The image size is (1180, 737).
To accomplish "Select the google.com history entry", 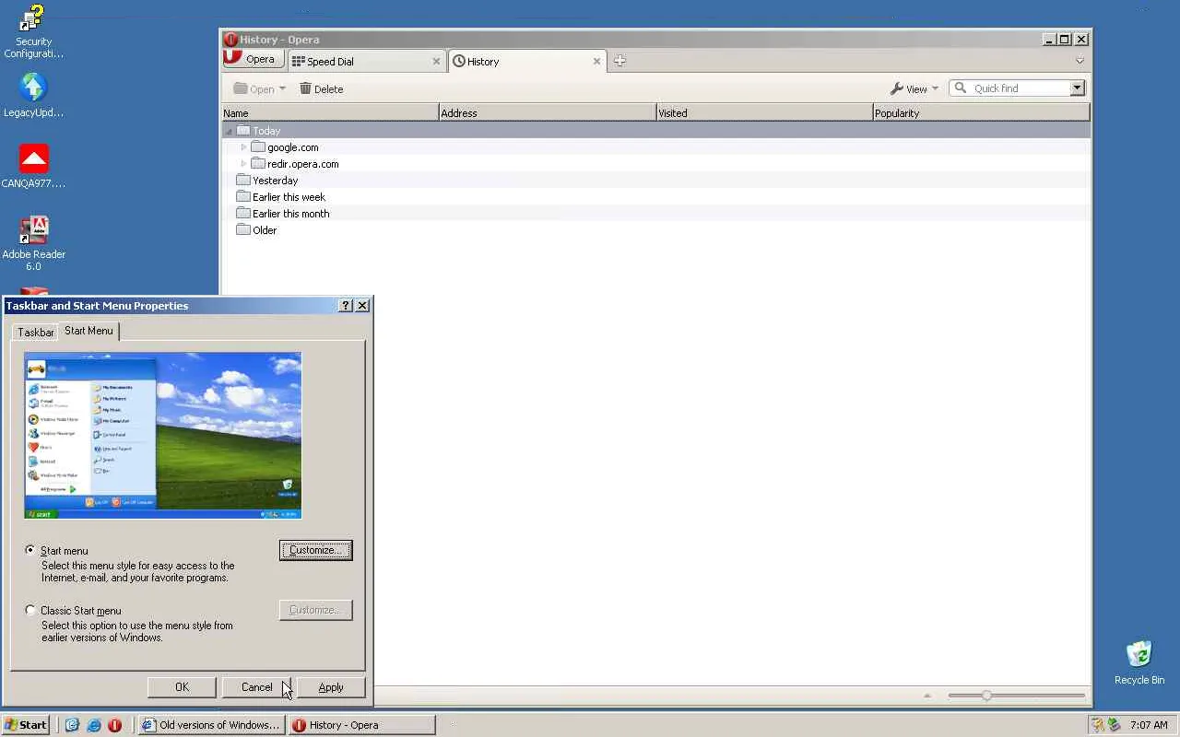I will (292, 147).
